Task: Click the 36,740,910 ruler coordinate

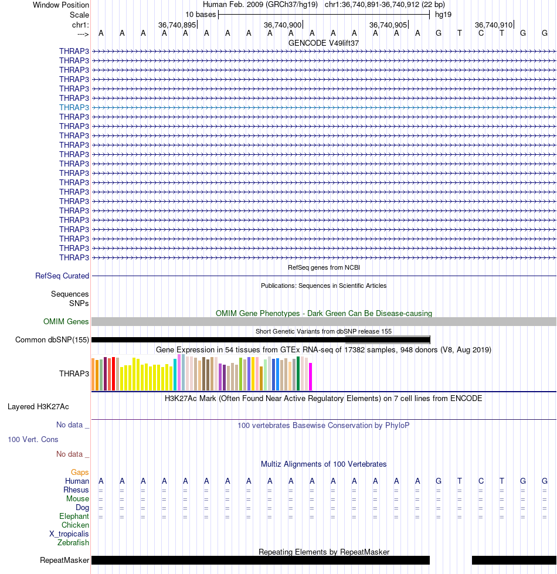Action: (x=494, y=25)
